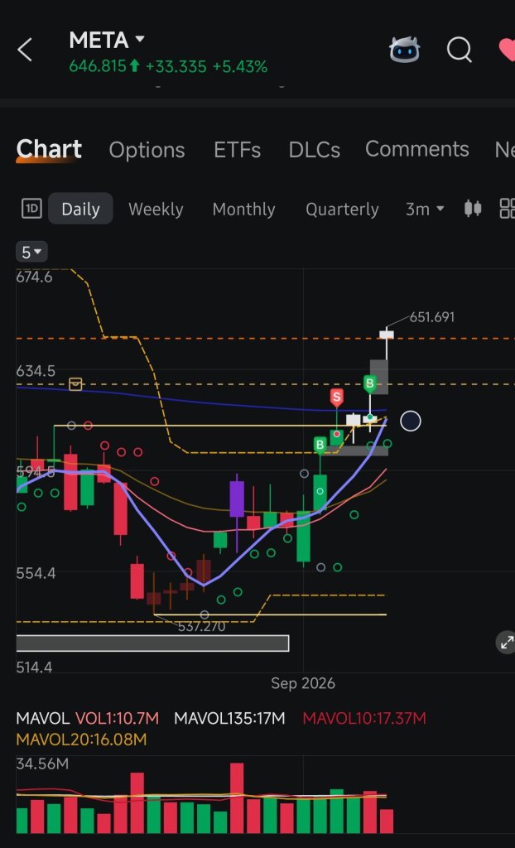
Task: Tap the dark circle cursor marker
Action: [x=411, y=422]
